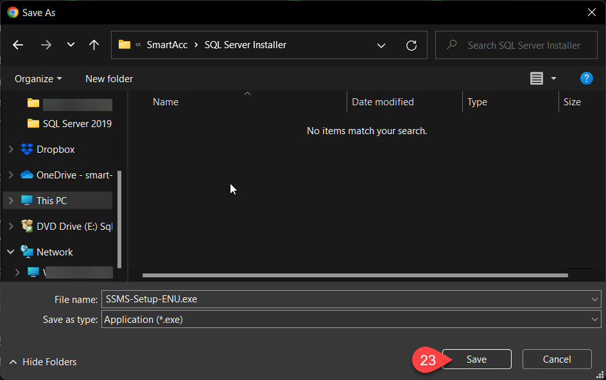Image resolution: width=606 pixels, height=380 pixels.
Task: Go up one folder level
Action: pos(94,45)
